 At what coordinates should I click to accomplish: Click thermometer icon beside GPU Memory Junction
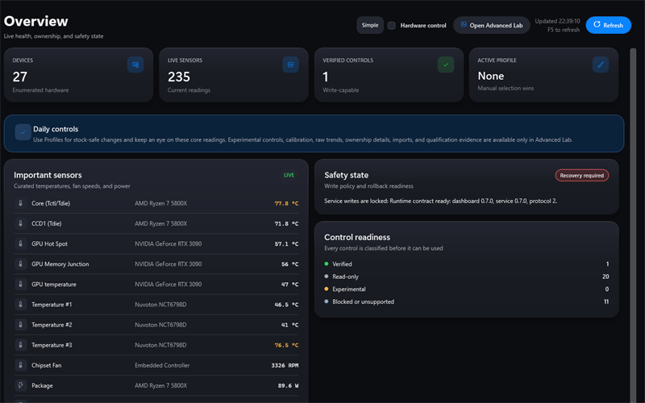[x=21, y=264]
